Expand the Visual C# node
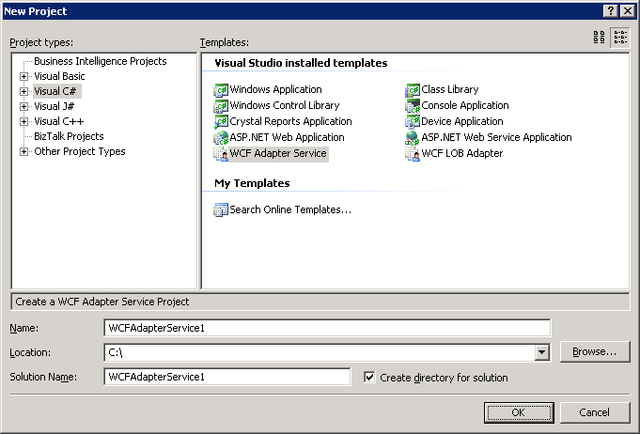640x434 pixels. click(x=24, y=91)
